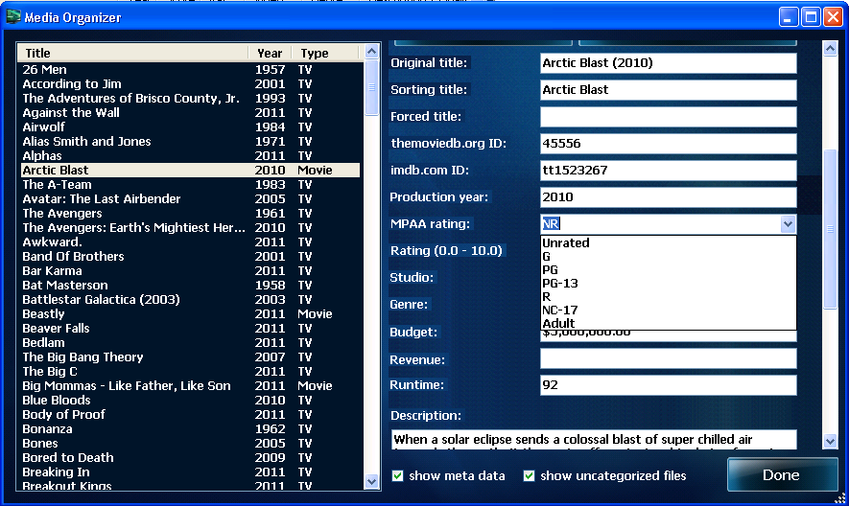
Task: Select The Adventures of Brisco County, Jr.
Action: click(191, 98)
